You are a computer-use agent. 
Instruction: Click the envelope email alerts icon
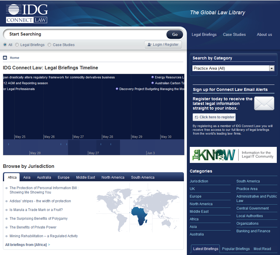coord(264,103)
